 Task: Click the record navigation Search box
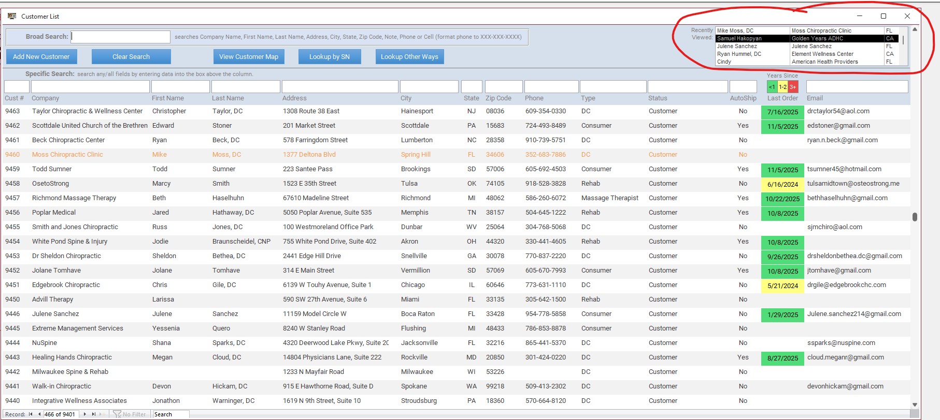170,414
